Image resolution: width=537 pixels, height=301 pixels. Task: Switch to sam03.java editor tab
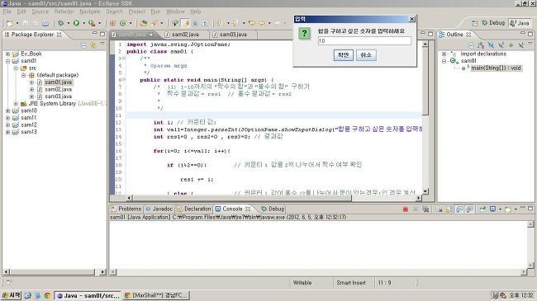(x=233, y=35)
